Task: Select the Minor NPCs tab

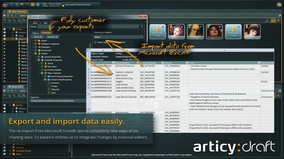Action: [x=16, y=87]
